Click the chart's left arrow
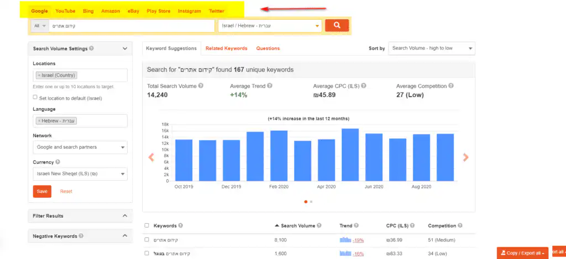Image resolution: width=566 pixels, height=259 pixels. 151,157
